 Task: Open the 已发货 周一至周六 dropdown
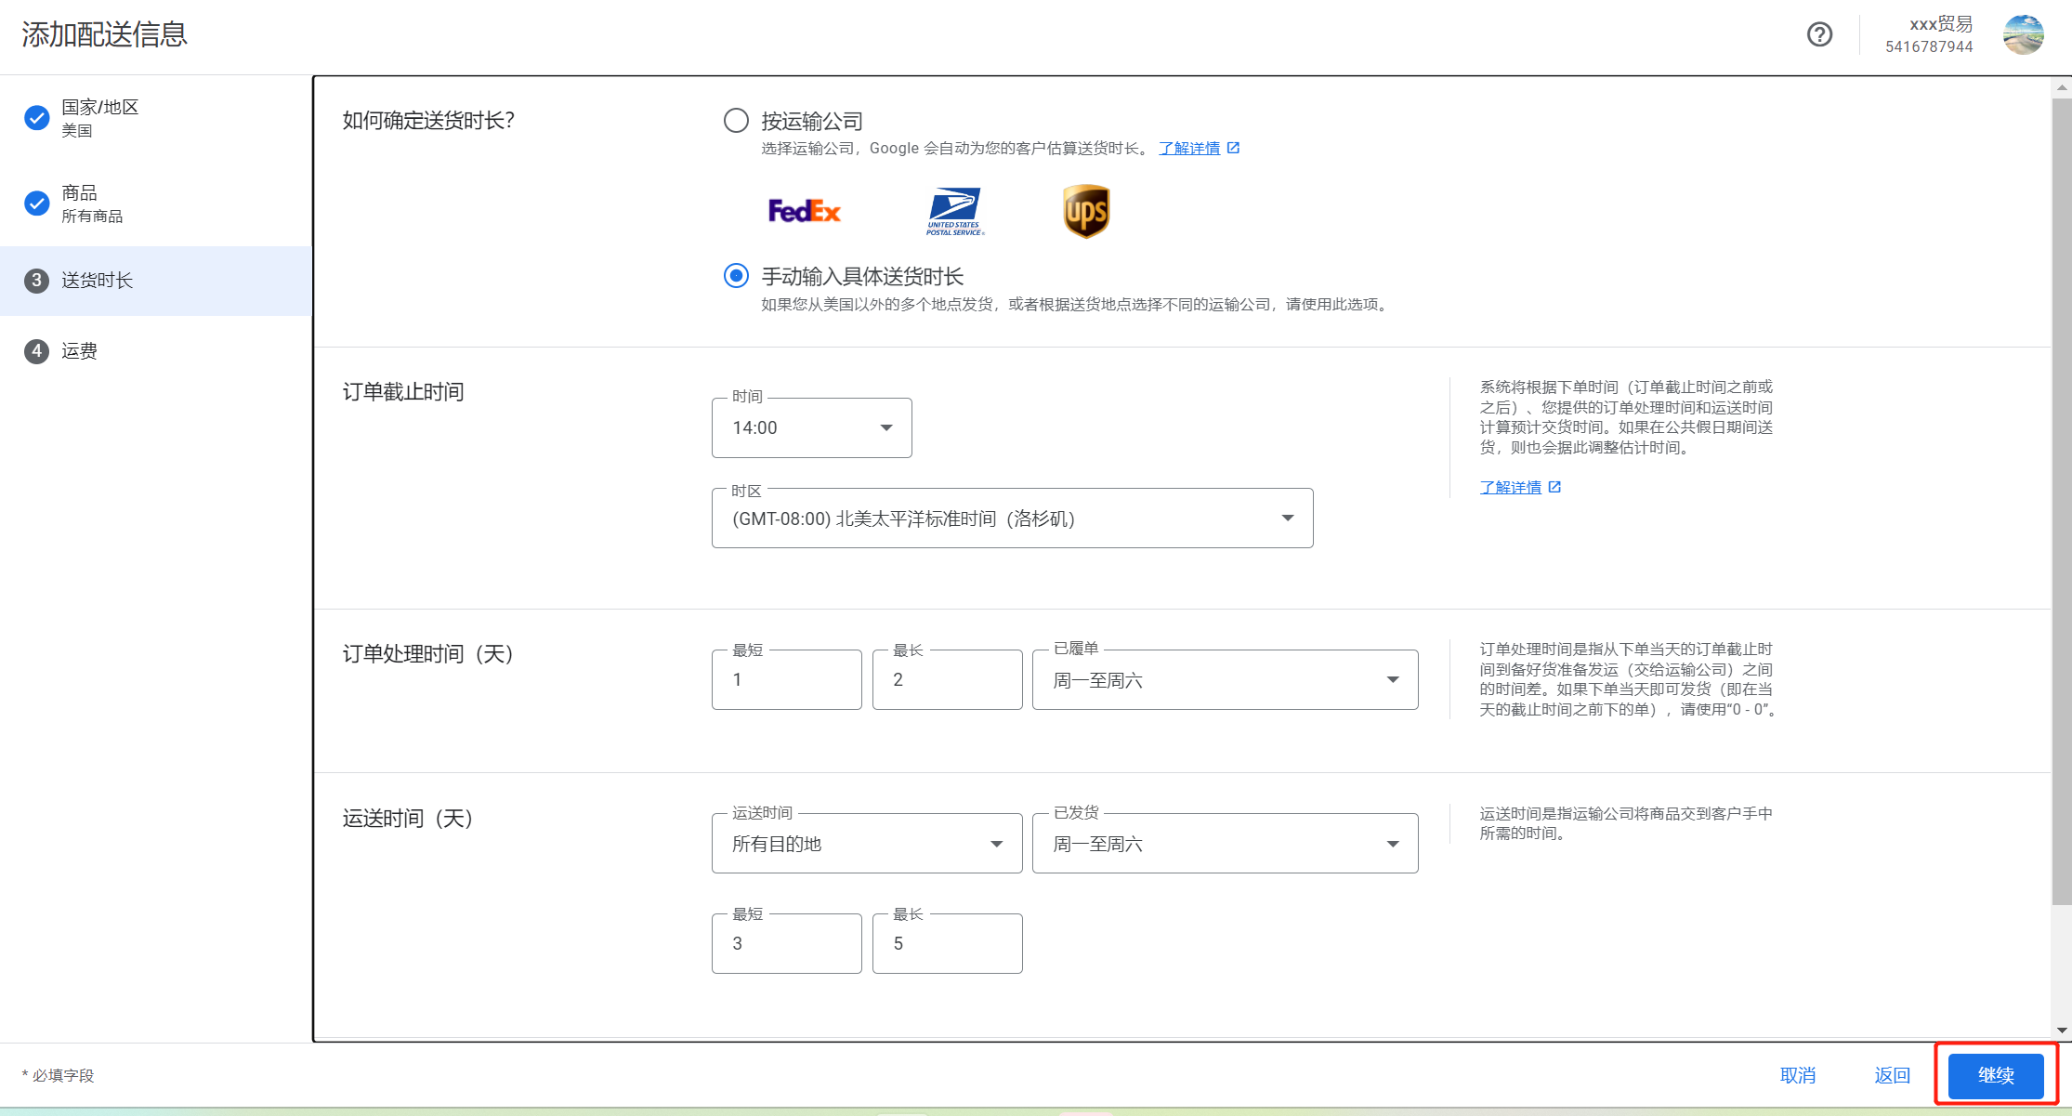pyautogui.click(x=1225, y=844)
